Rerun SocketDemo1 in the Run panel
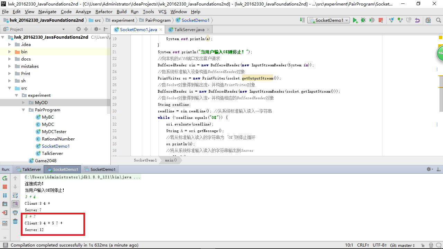Screen dimensions: 443x249 click(x=5, y=178)
